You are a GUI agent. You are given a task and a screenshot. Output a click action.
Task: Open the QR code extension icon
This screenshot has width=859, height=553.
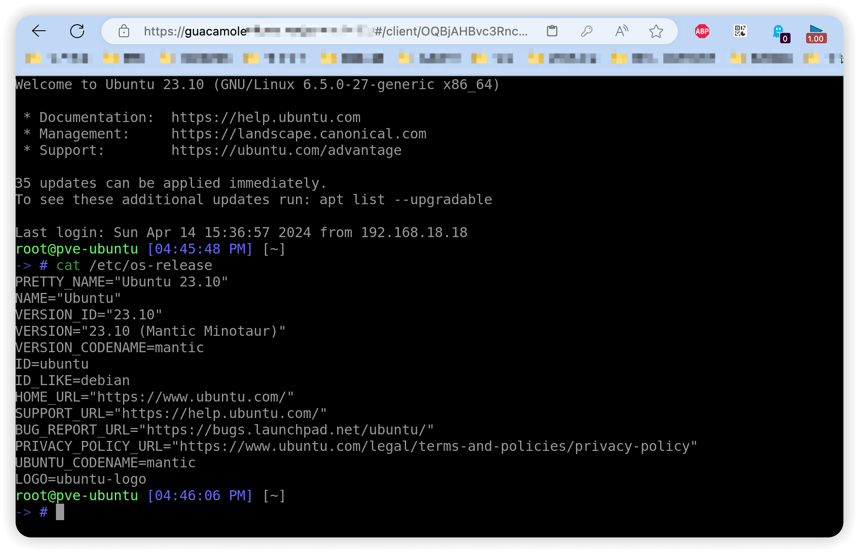tap(740, 31)
